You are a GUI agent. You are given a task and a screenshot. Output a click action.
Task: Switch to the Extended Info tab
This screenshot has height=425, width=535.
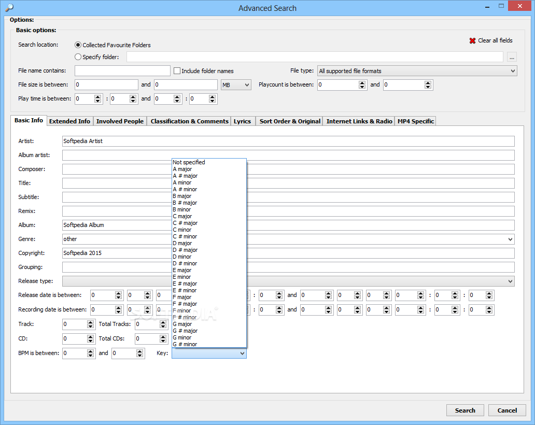click(x=69, y=121)
